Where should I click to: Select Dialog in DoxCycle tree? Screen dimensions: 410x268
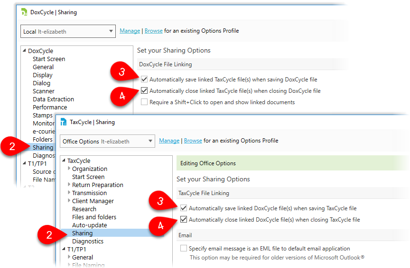click(42, 83)
